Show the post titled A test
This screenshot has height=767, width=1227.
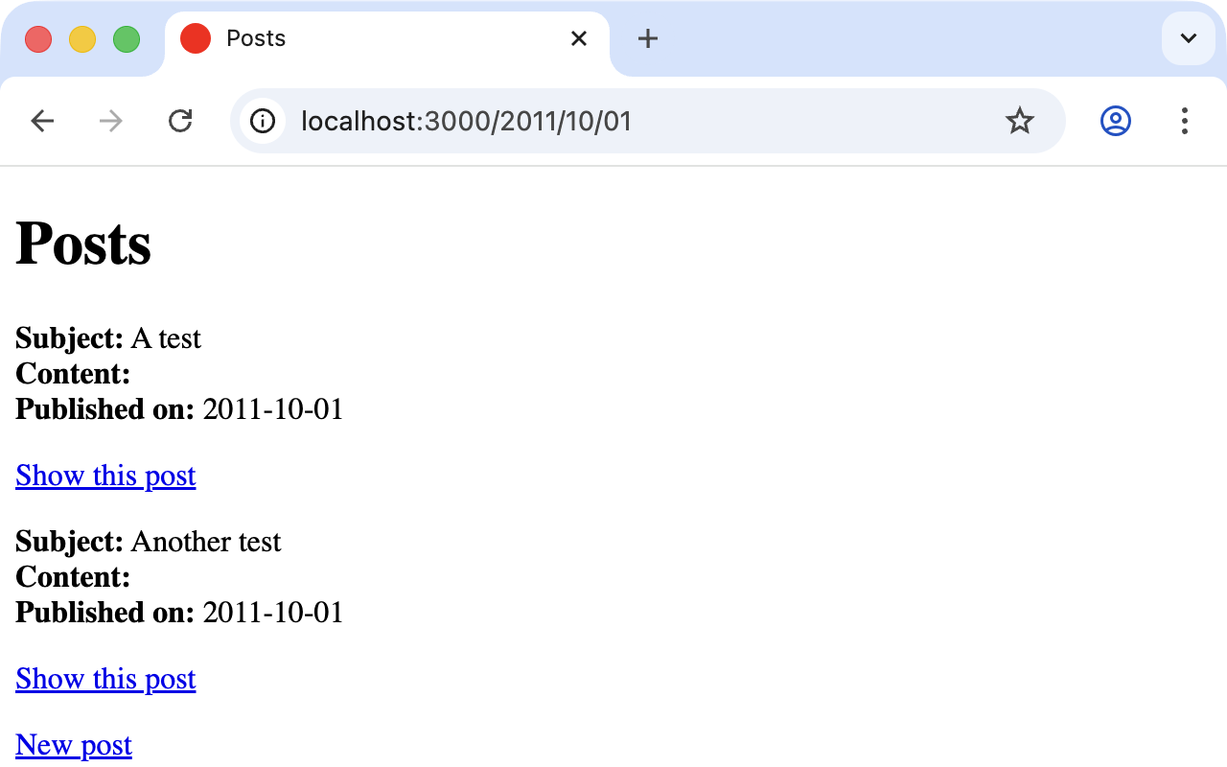[105, 476]
